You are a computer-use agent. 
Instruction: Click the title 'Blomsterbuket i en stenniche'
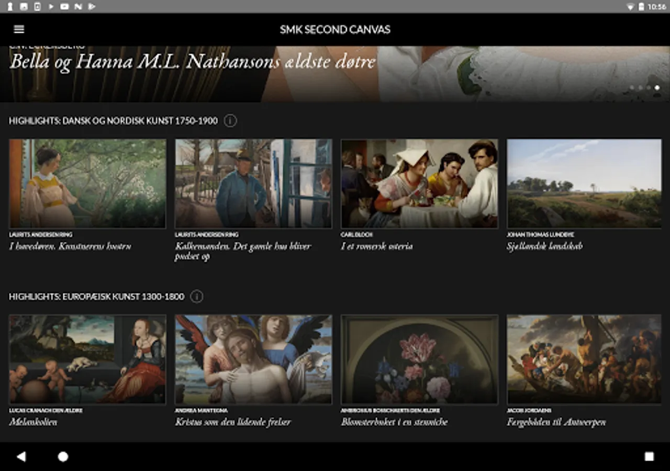click(394, 422)
